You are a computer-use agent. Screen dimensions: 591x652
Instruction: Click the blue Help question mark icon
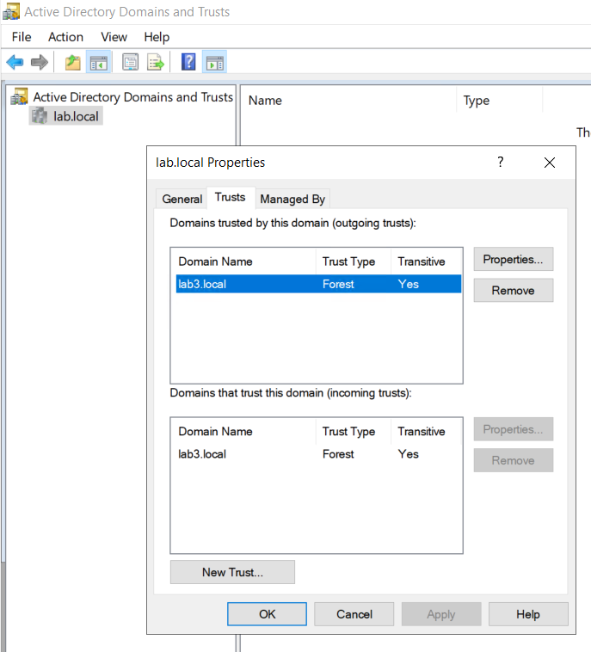(x=188, y=63)
